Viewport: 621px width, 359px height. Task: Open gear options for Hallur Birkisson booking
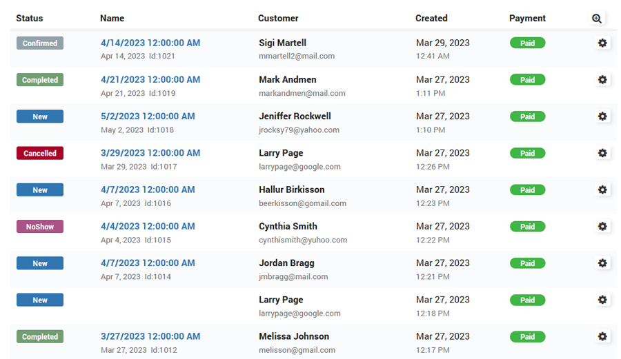tap(602, 189)
